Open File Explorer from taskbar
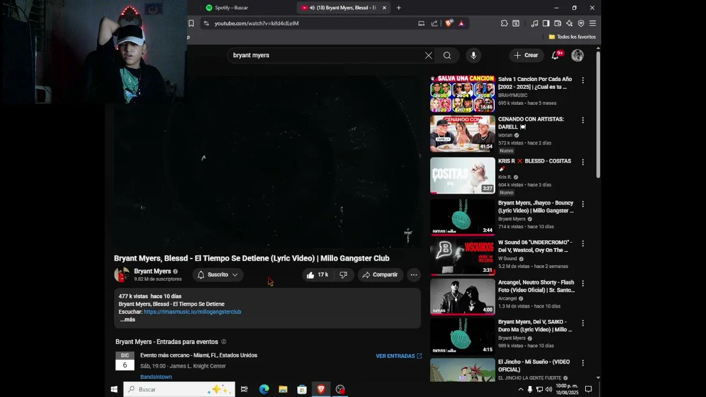 click(283, 389)
